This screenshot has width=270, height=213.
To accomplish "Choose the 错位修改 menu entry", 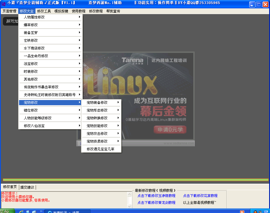I will (50, 110).
